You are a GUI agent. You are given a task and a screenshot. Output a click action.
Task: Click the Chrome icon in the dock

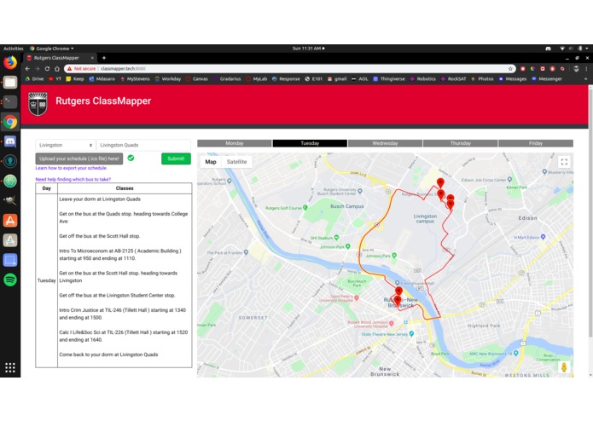point(10,122)
